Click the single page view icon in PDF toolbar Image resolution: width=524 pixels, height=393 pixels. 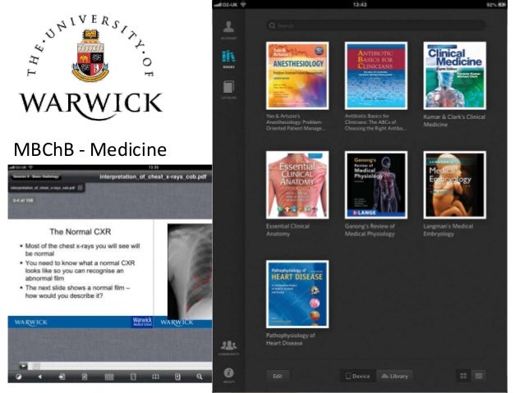(133, 377)
